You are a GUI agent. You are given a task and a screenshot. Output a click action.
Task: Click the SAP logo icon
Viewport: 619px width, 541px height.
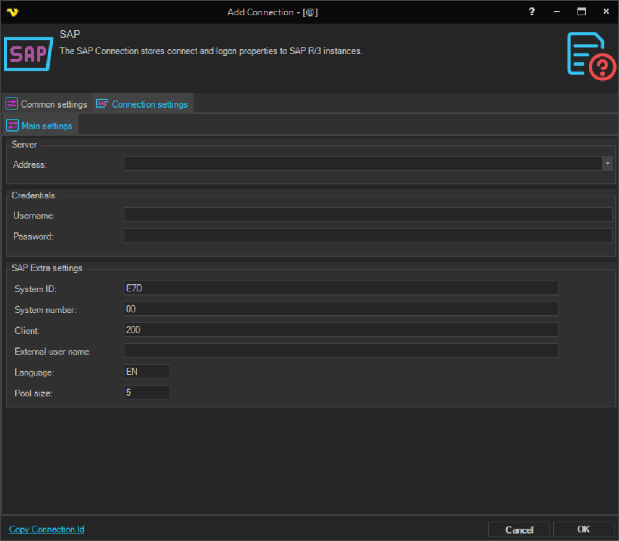click(x=28, y=54)
